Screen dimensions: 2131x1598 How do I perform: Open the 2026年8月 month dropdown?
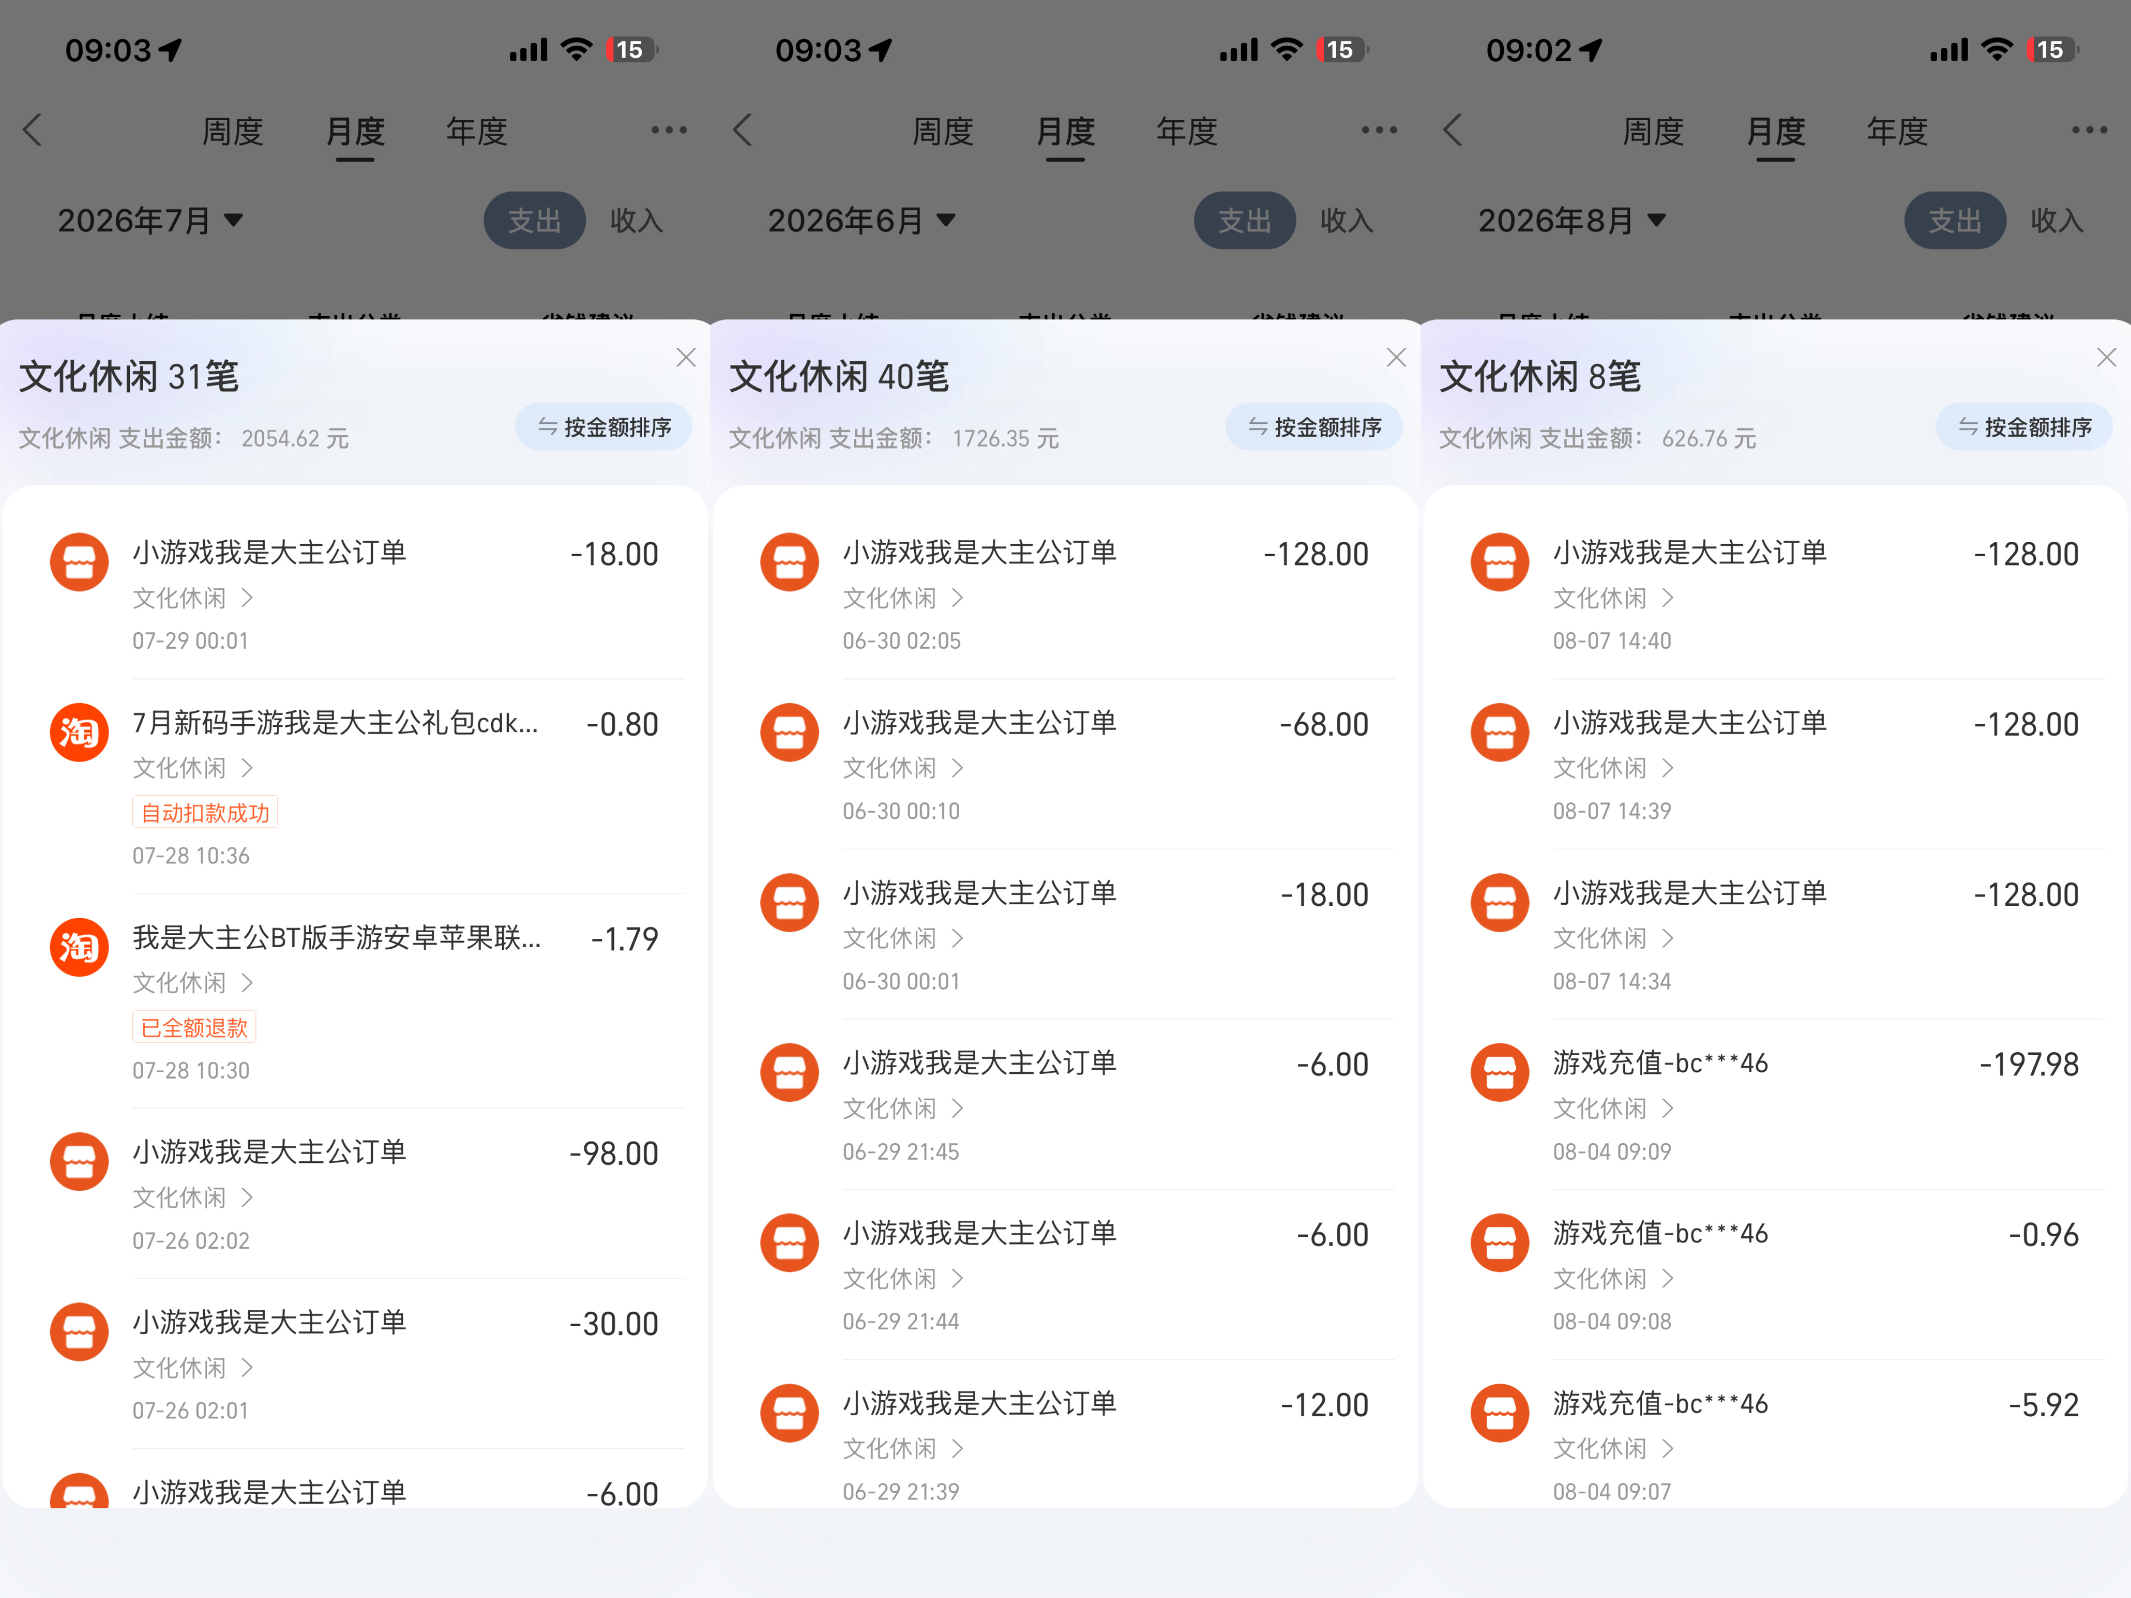coord(1572,221)
